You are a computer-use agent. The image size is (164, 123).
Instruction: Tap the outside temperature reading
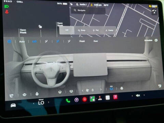[x=106, y=5]
